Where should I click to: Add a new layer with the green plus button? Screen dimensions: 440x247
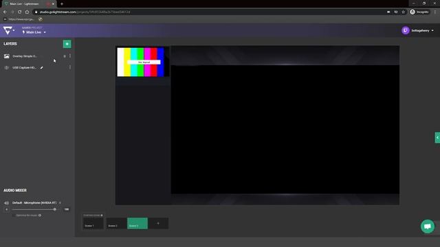67,44
